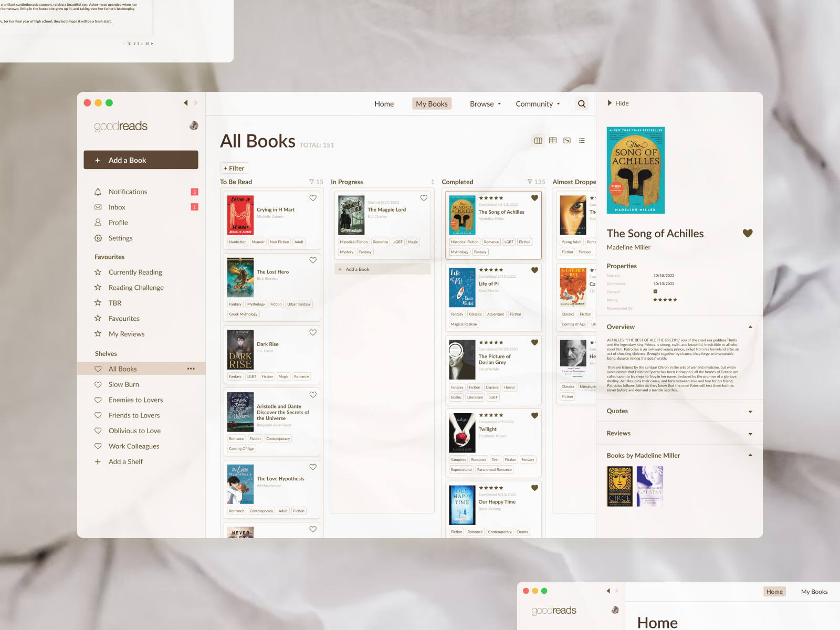Expand the Reviews section
The image size is (840, 630).
click(750, 434)
